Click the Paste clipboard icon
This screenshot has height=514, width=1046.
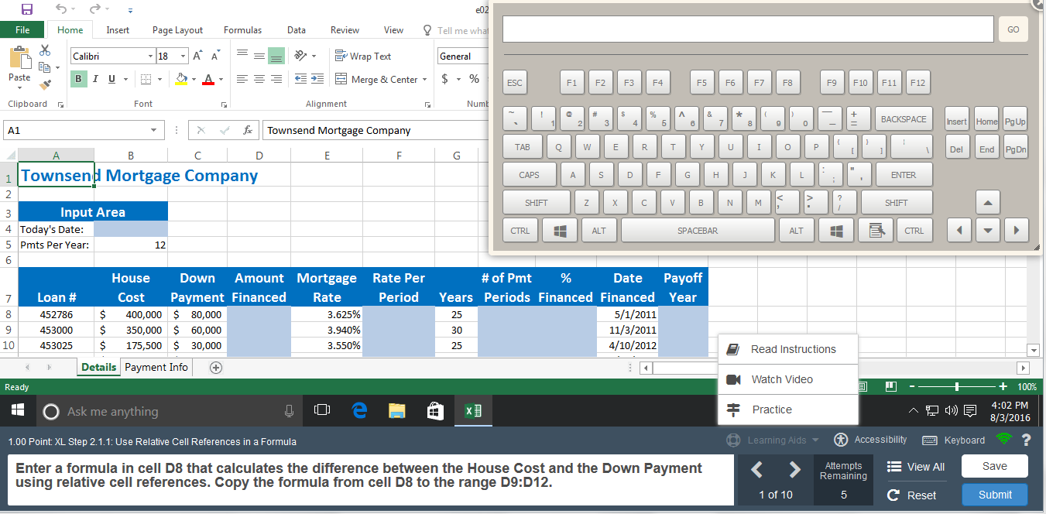pyautogui.click(x=19, y=58)
